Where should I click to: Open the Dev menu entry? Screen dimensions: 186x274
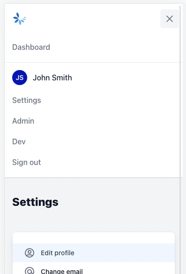pos(19,141)
